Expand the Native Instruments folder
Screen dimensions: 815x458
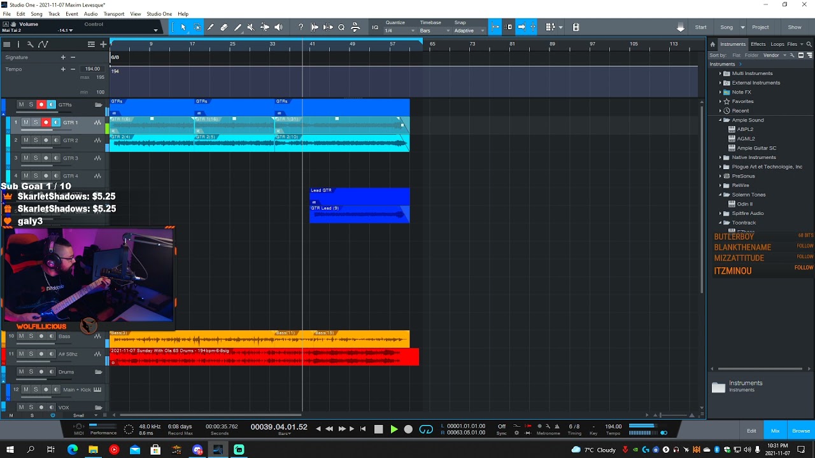pyautogui.click(x=720, y=157)
